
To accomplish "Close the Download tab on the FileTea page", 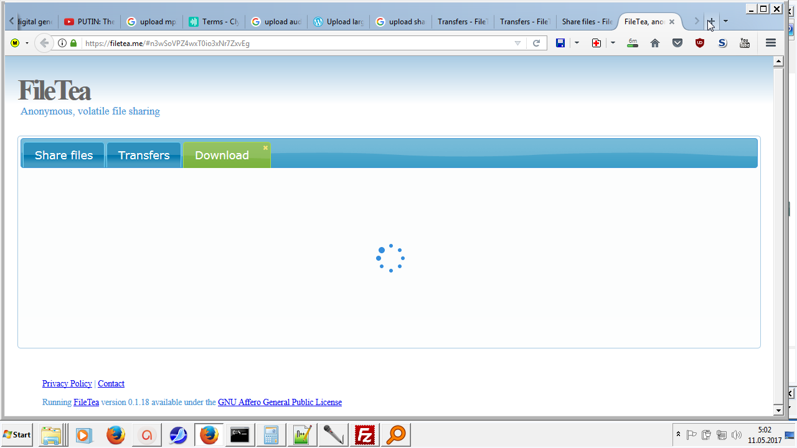I will 265,147.
